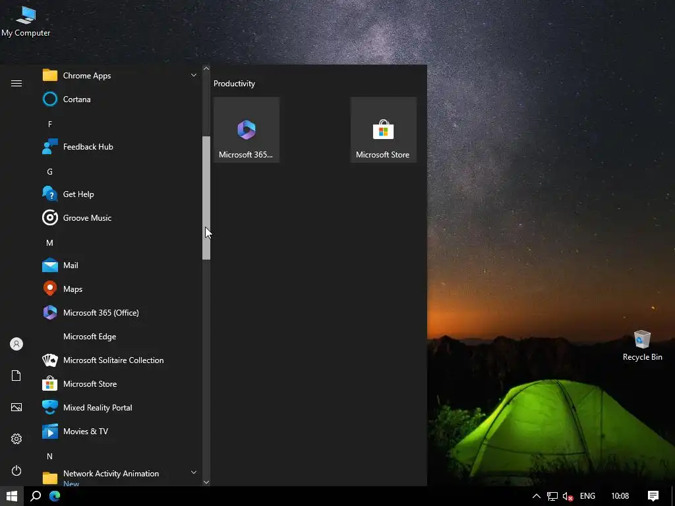This screenshot has width=675, height=506.
Task: Click the ENG language indicator
Action: click(587, 496)
